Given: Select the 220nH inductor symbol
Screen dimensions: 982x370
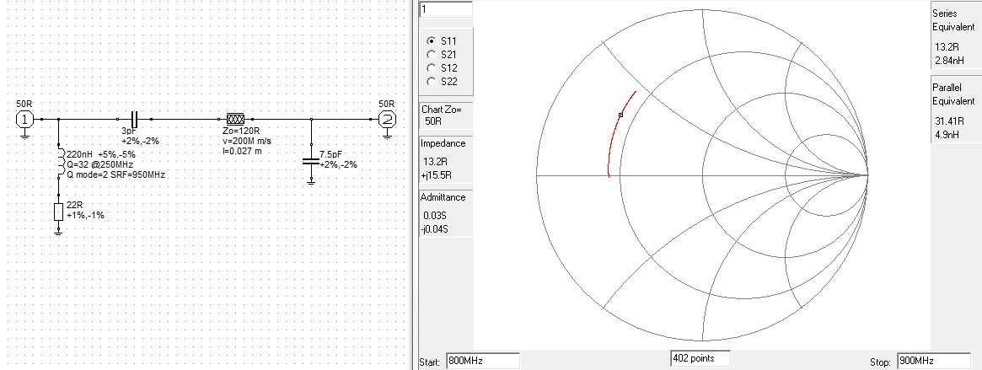Looking at the screenshot, I should (x=62, y=162).
